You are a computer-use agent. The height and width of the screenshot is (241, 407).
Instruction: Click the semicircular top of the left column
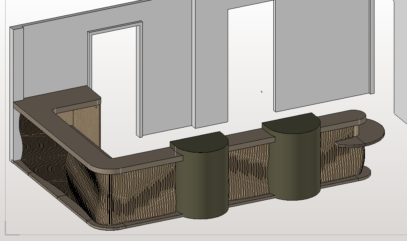pos(198,143)
